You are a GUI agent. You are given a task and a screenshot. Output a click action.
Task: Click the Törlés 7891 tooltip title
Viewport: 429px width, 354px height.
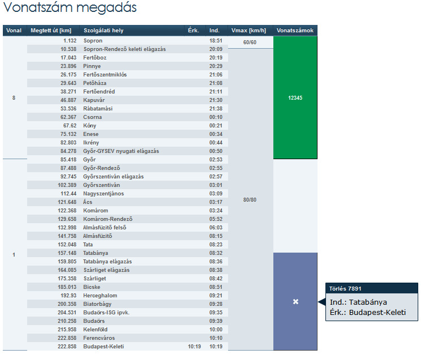345,288
